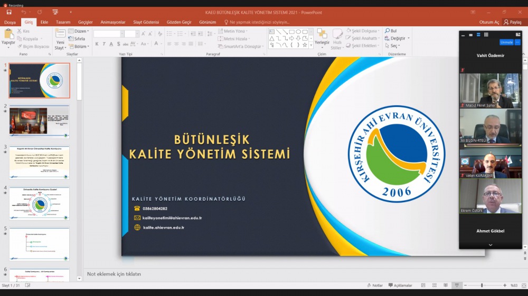Click notes area Not eklemek için tıklatın
The height and width of the screenshot is (296, 528).
tap(114, 274)
